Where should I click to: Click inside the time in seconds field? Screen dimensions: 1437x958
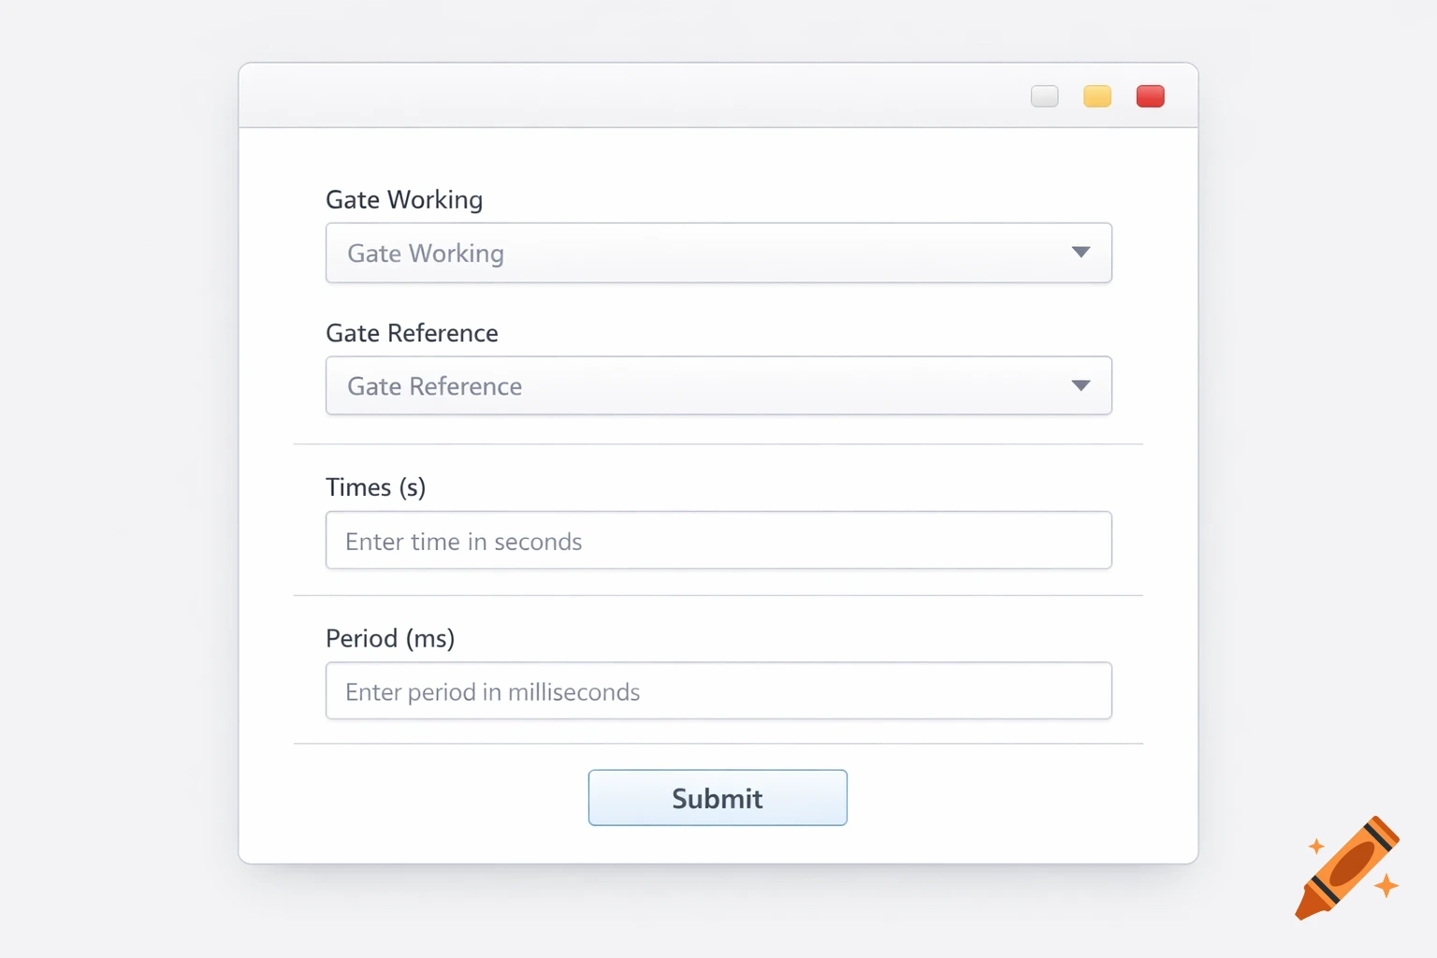click(718, 540)
